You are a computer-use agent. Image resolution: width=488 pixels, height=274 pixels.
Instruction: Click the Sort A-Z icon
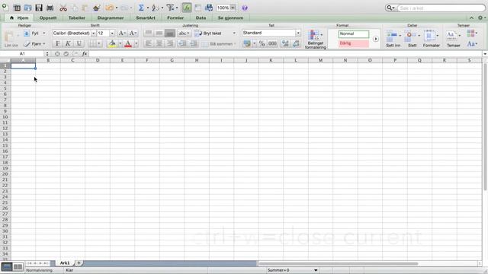(155, 8)
